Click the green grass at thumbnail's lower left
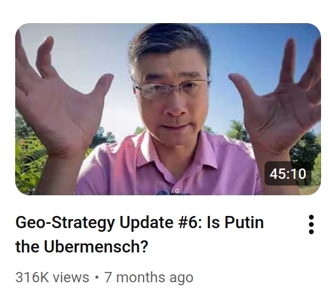This screenshot has height=292, width=332. point(30,163)
